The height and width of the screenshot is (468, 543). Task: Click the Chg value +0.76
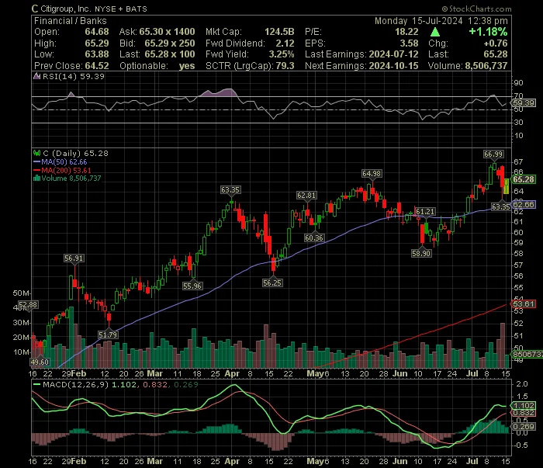click(496, 43)
